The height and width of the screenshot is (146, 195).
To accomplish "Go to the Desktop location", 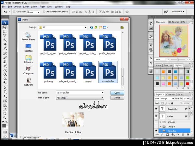I will click(28, 47).
